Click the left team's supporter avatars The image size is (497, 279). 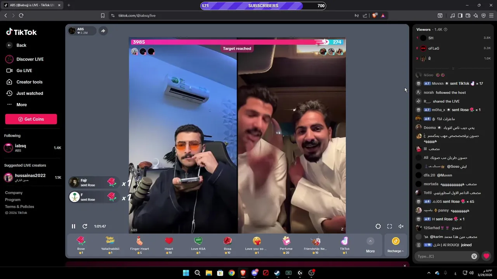tap(143, 52)
